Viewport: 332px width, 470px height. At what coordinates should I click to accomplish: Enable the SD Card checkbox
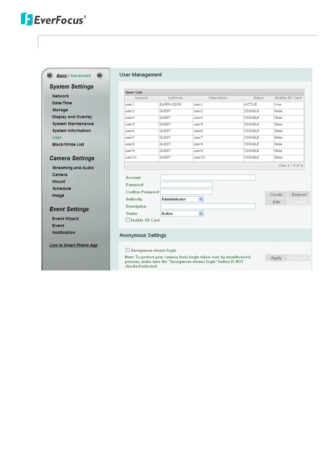[x=128, y=220]
